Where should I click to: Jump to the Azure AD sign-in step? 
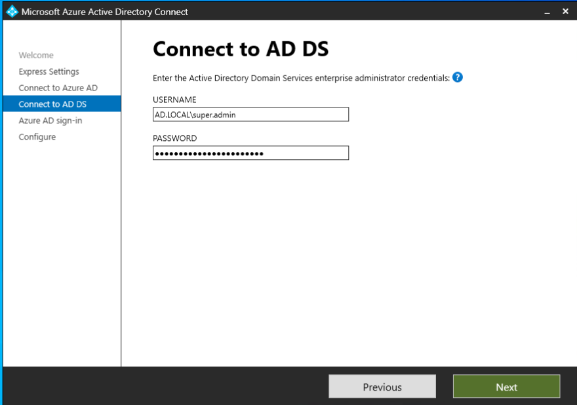[x=50, y=121]
